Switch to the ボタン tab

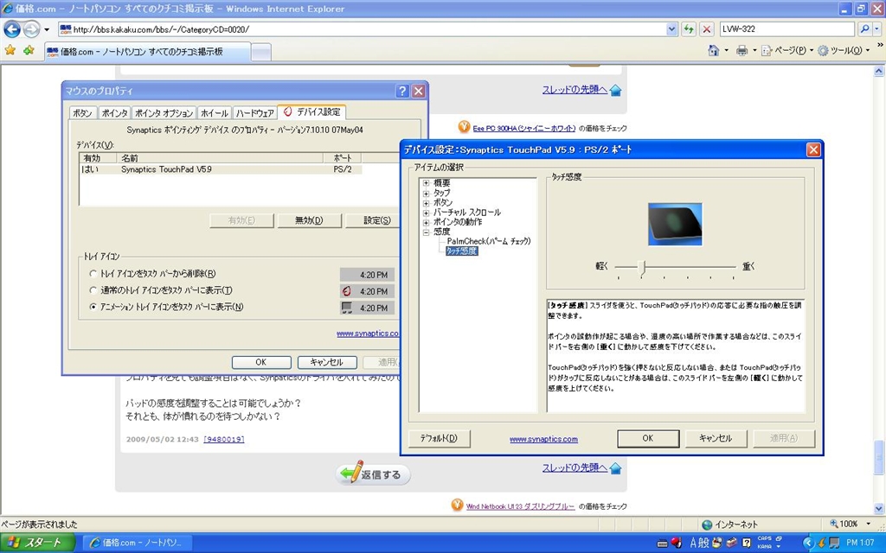tap(82, 113)
